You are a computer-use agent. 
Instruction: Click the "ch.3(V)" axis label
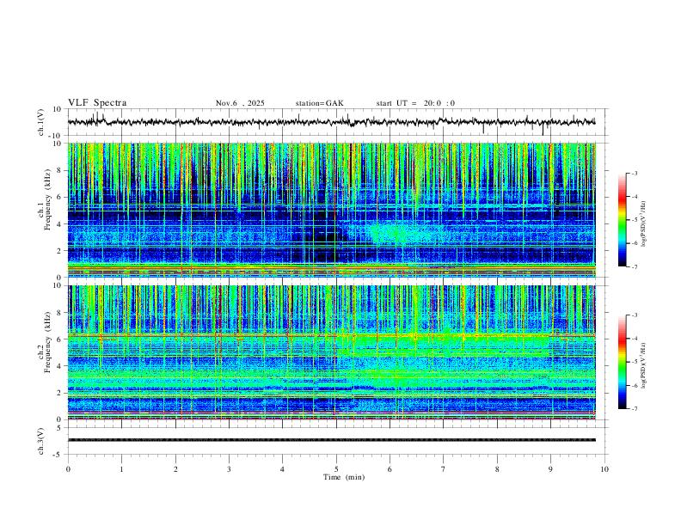click(41, 442)
